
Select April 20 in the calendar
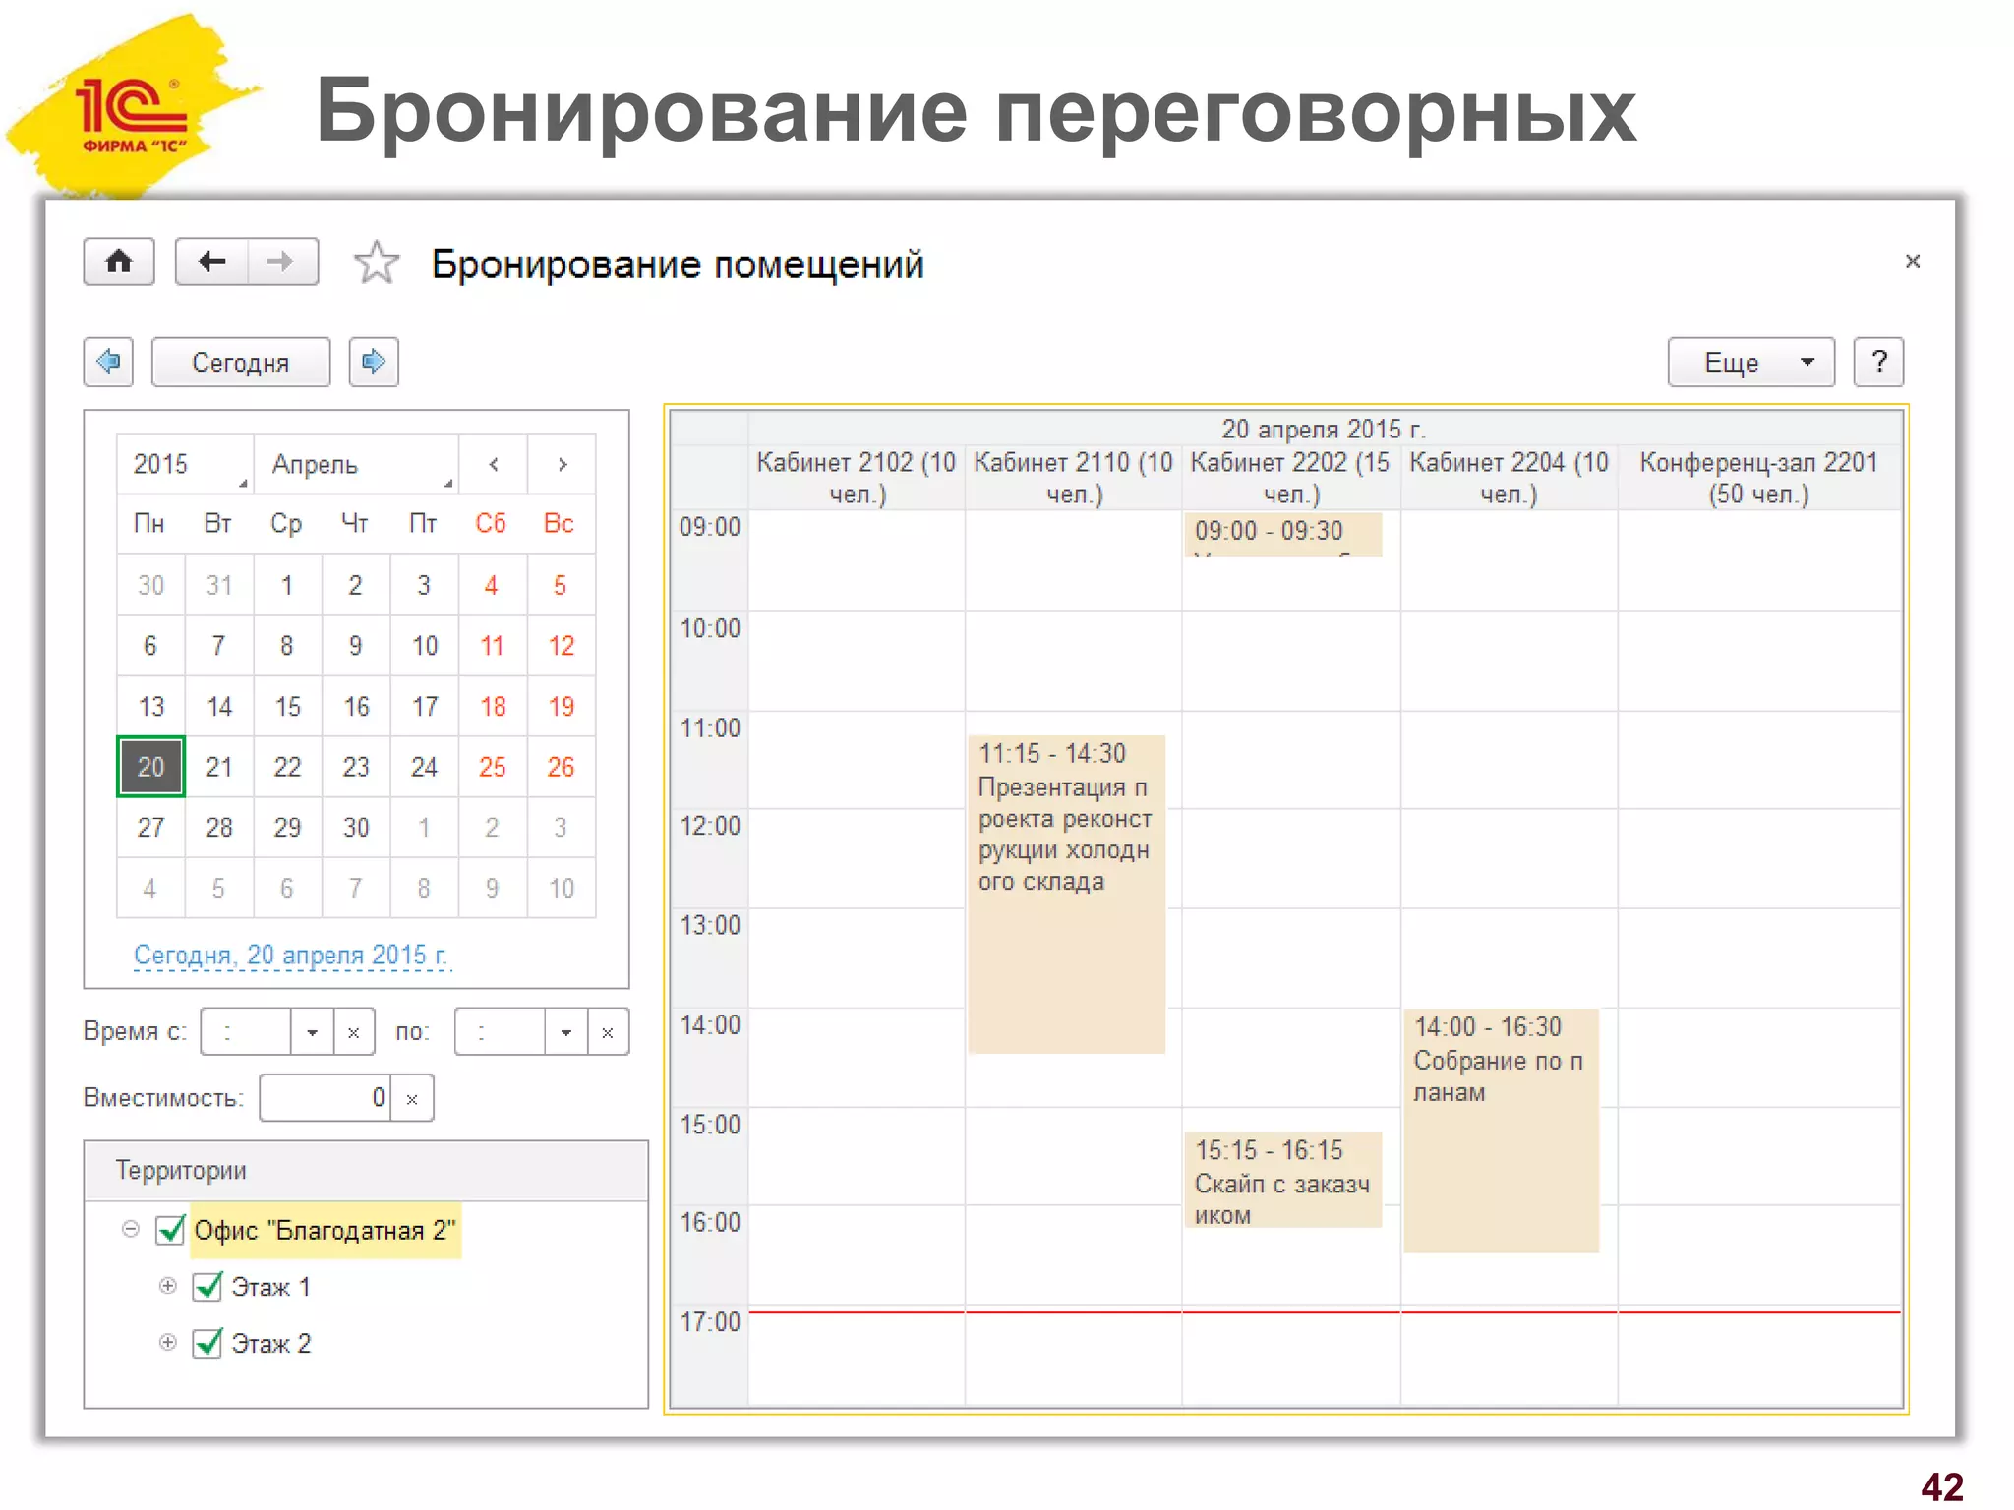tap(150, 767)
